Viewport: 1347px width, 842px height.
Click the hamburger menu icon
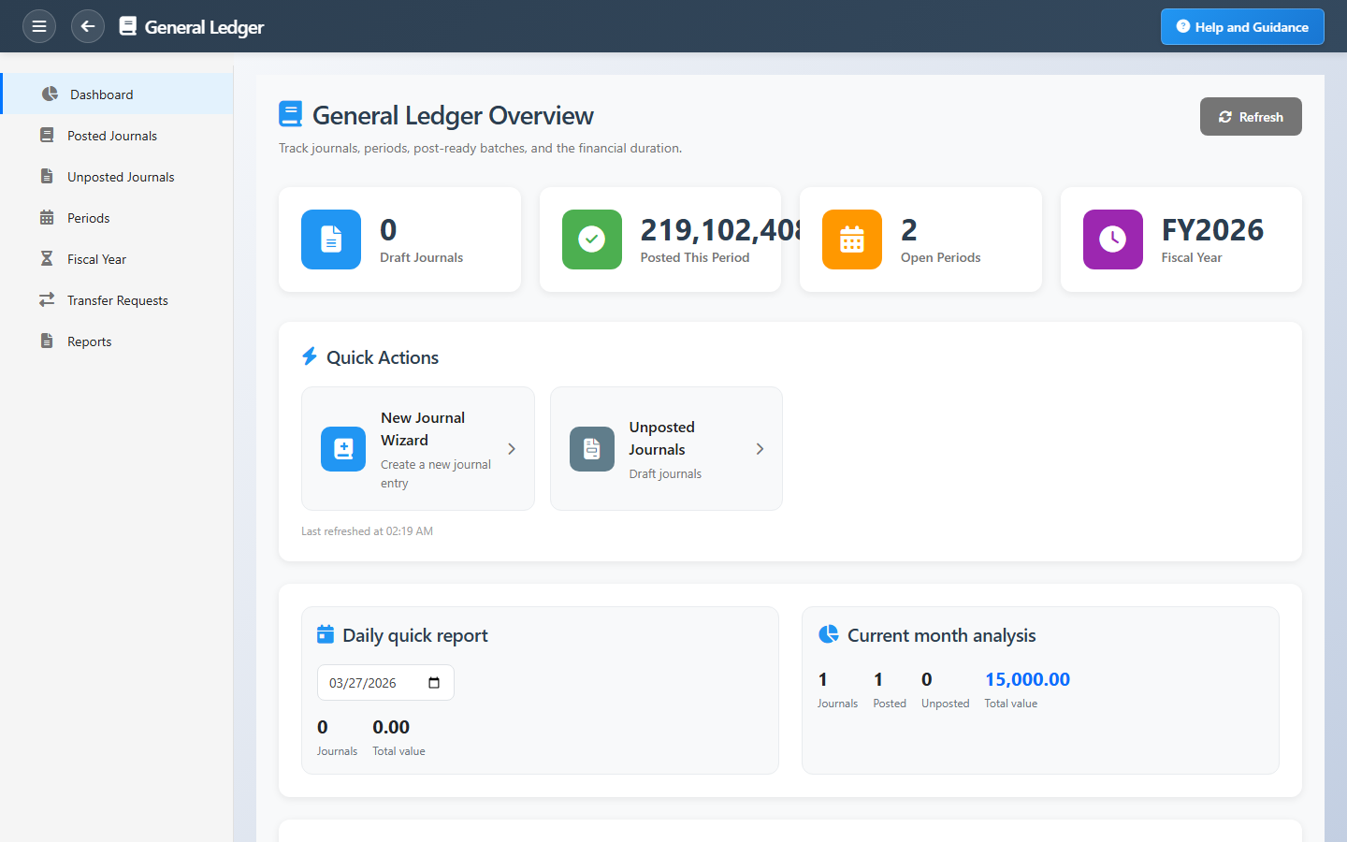tap(39, 26)
